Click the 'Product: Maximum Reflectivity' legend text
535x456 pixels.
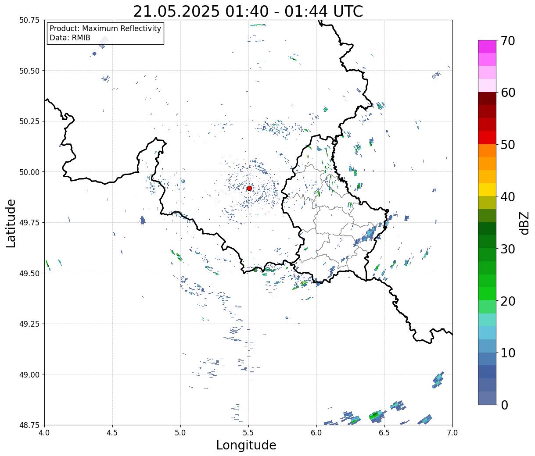coord(105,28)
